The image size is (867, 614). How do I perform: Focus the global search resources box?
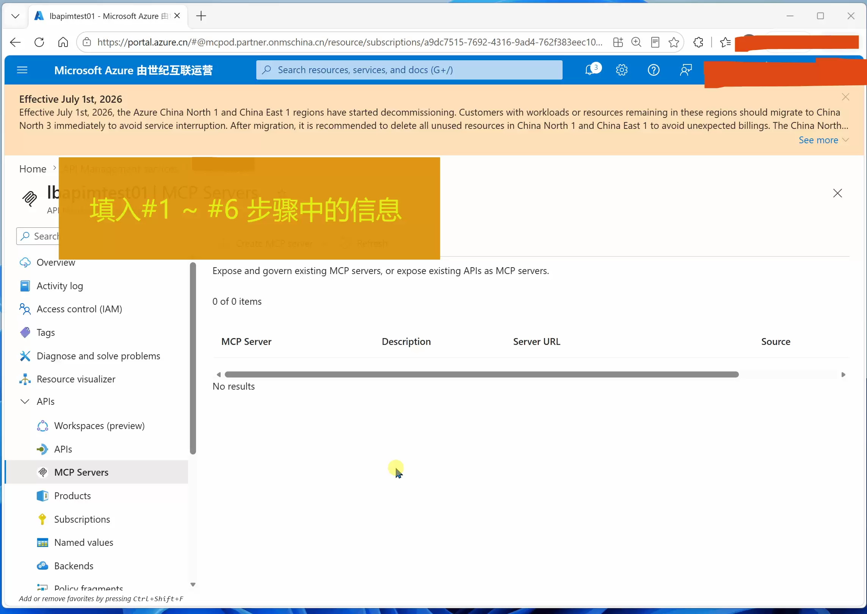click(409, 70)
